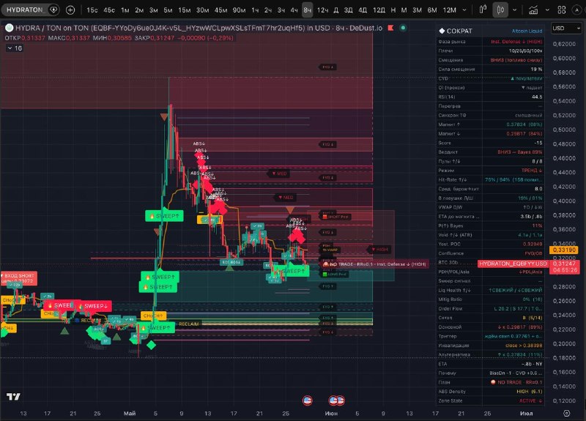Click the red flag icon next to DeDust.io
586x421 pixels.
point(390,28)
